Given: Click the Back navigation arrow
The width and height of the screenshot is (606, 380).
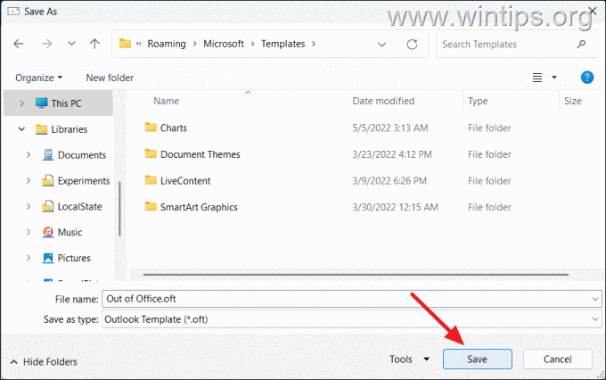Looking at the screenshot, I should pyautogui.click(x=19, y=44).
